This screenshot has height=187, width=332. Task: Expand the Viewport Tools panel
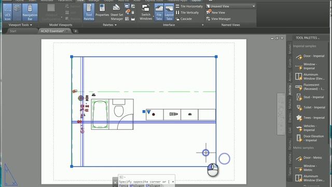(x=20, y=25)
